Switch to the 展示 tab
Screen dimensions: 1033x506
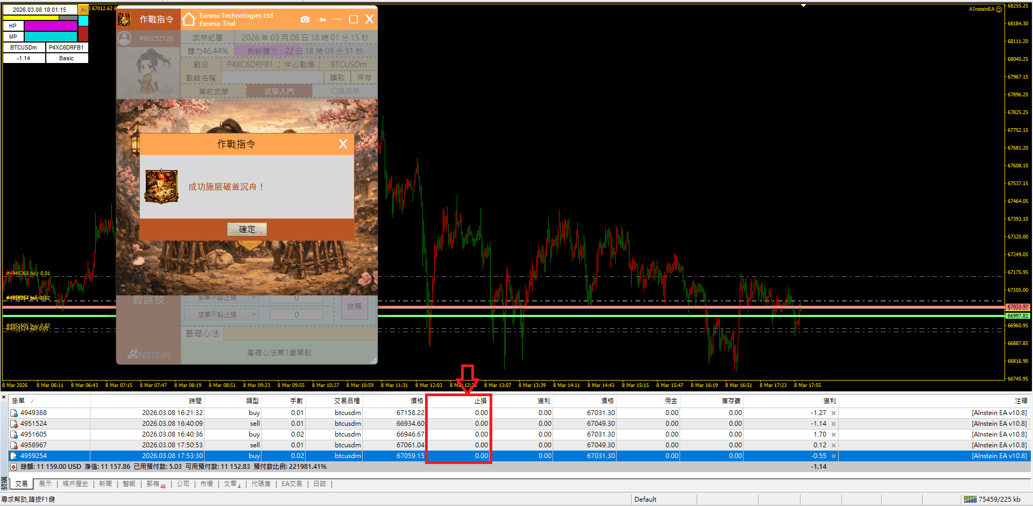point(45,484)
